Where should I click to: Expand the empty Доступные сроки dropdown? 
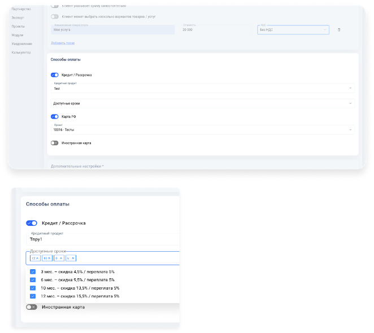[202, 103]
